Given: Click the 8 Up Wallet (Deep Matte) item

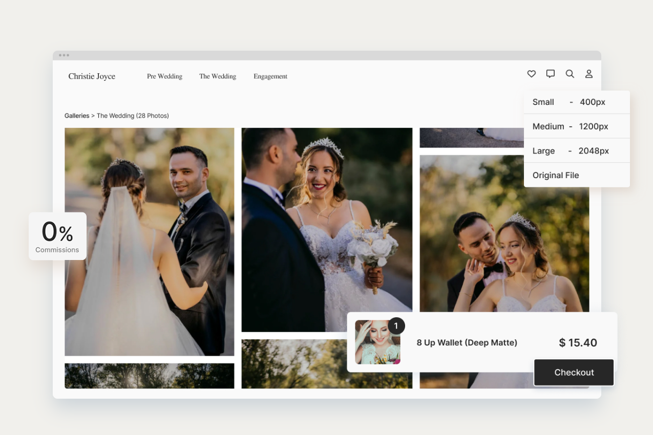Looking at the screenshot, I should pyautogui.click(x=467, y=343).
